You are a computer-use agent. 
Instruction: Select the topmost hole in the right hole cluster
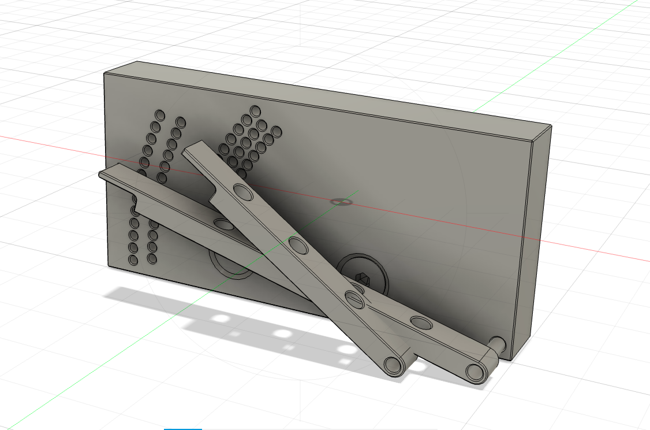255,111
